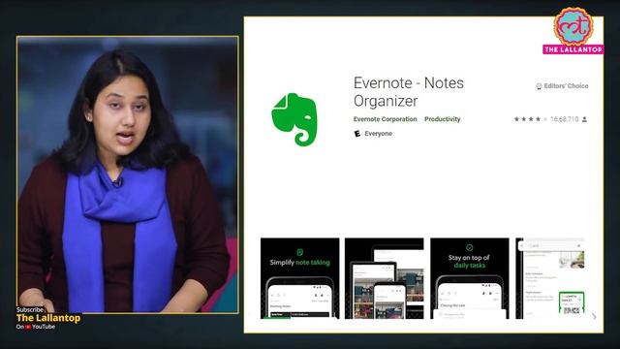This screenshot has width=620, height=349.
Task: Click the ratings person icon next to 16,68,710
Action: pyautogui.click(x=584, y=119)
